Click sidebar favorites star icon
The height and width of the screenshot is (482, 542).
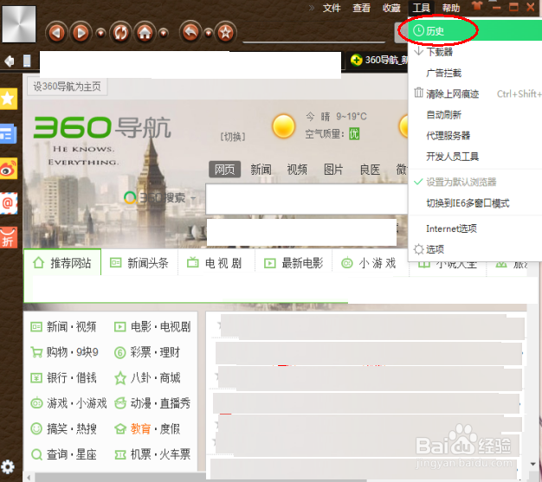click(x=8, y=99)
